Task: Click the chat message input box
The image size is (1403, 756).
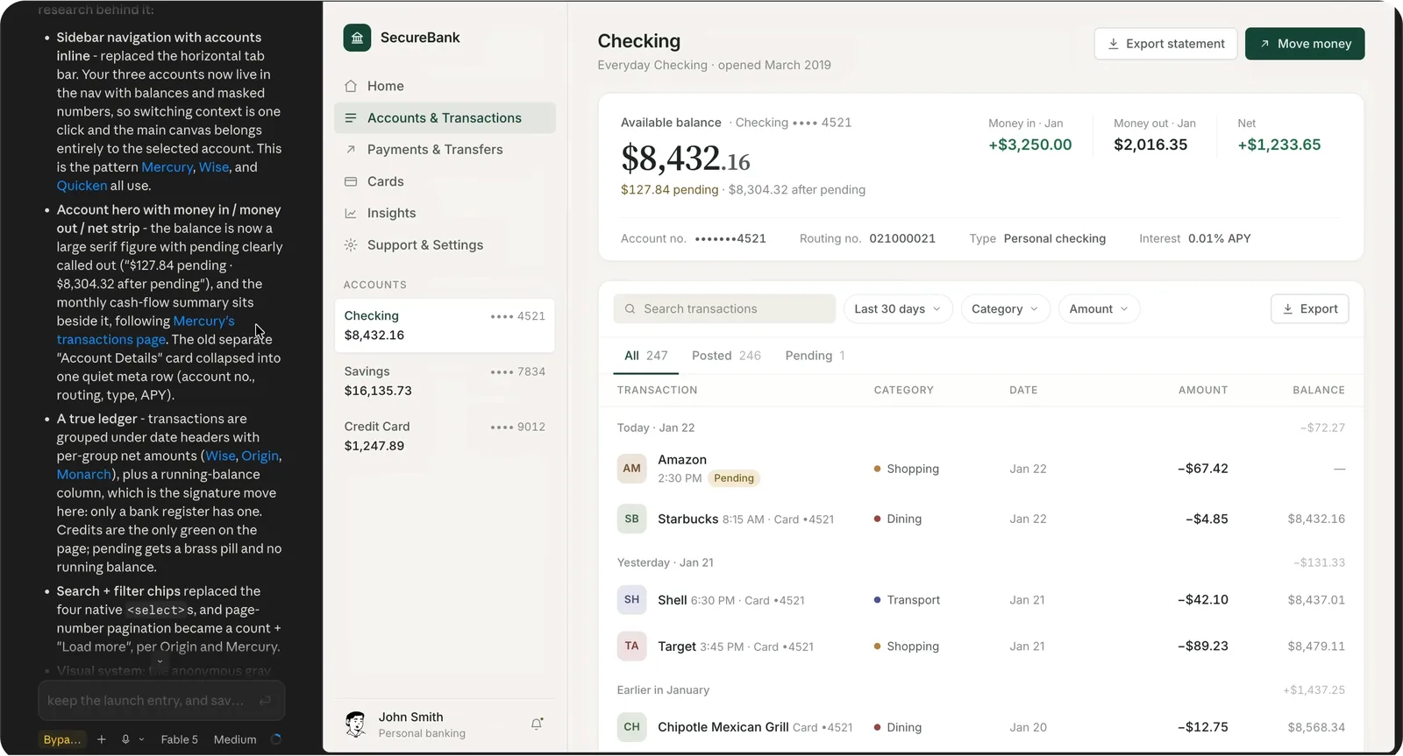Action: [161, 701]
